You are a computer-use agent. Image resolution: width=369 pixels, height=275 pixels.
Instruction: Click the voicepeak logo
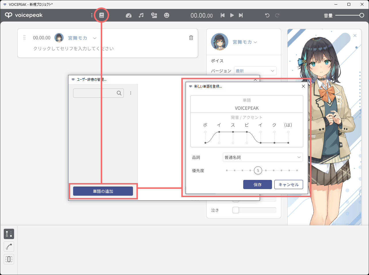click(24, 15)
